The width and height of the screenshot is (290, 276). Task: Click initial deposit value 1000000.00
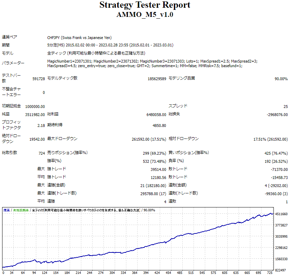35,107
